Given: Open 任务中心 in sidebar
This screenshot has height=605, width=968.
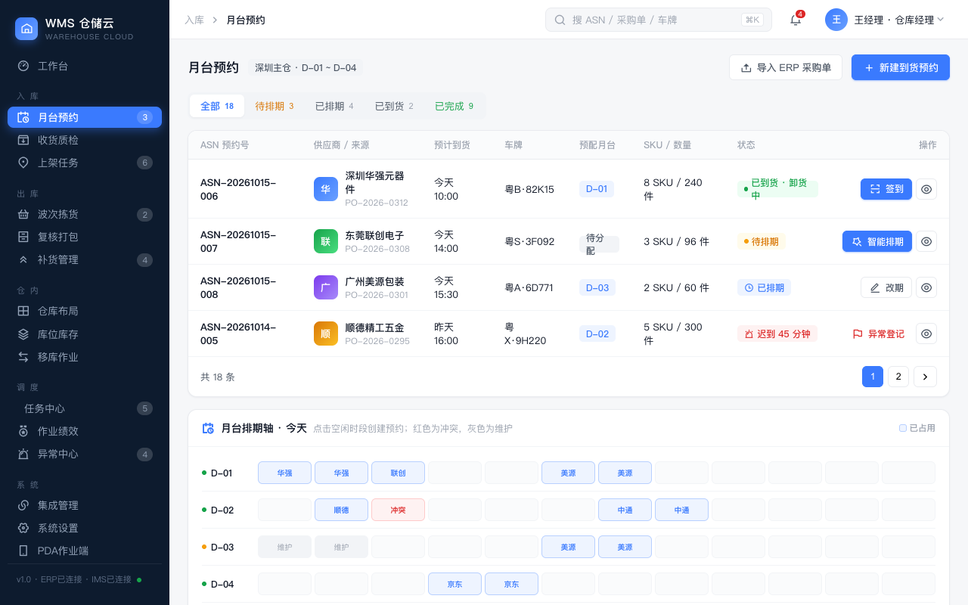Looking at the screenshot, I should tap(85, 408).
